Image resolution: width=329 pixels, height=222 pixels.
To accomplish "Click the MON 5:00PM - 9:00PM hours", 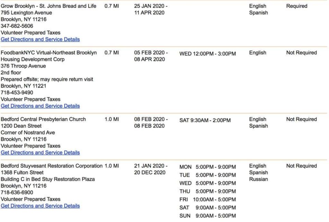I will coord(208,167).
